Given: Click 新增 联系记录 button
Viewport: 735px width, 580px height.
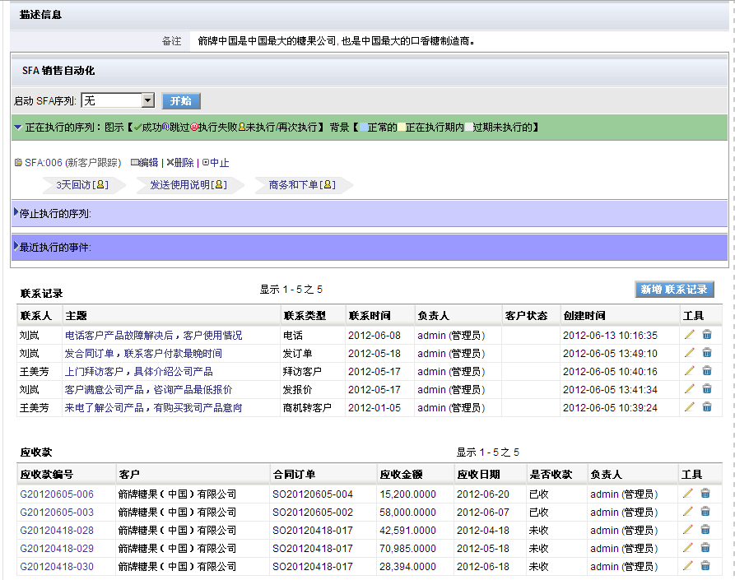Looking at the screenshot, I should click(x=674, y=289).
